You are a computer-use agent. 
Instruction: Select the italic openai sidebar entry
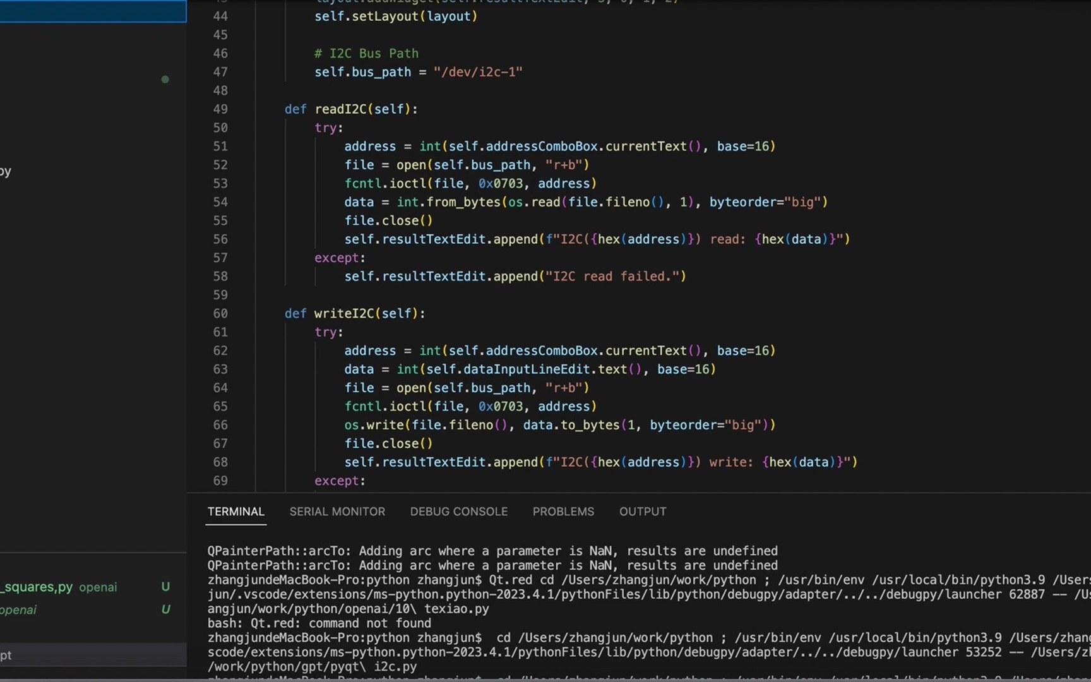click(x=18, y=609)
